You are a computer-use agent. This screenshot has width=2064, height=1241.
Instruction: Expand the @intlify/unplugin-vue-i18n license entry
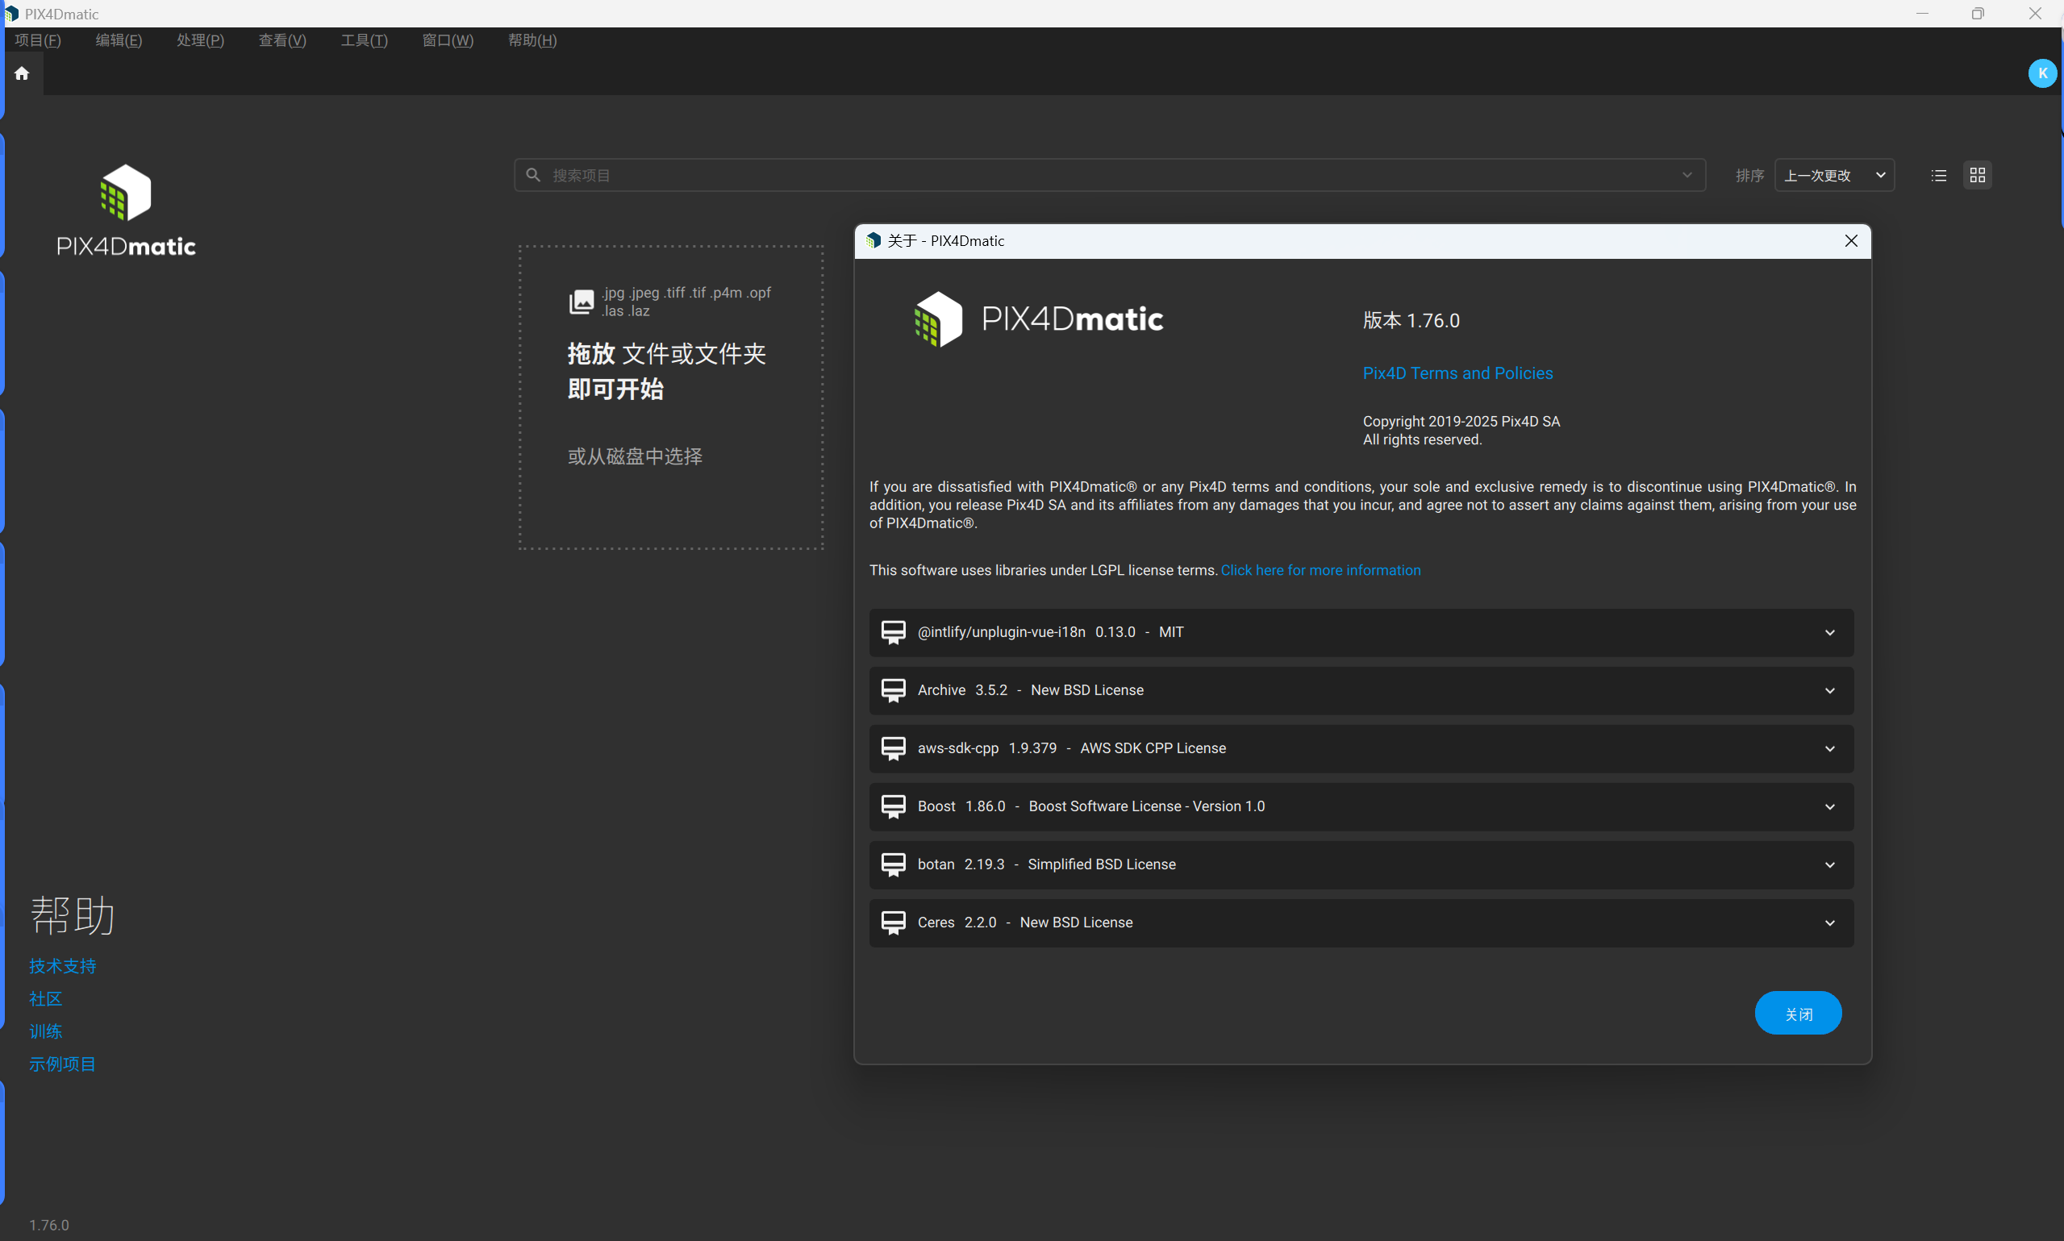1829,633
